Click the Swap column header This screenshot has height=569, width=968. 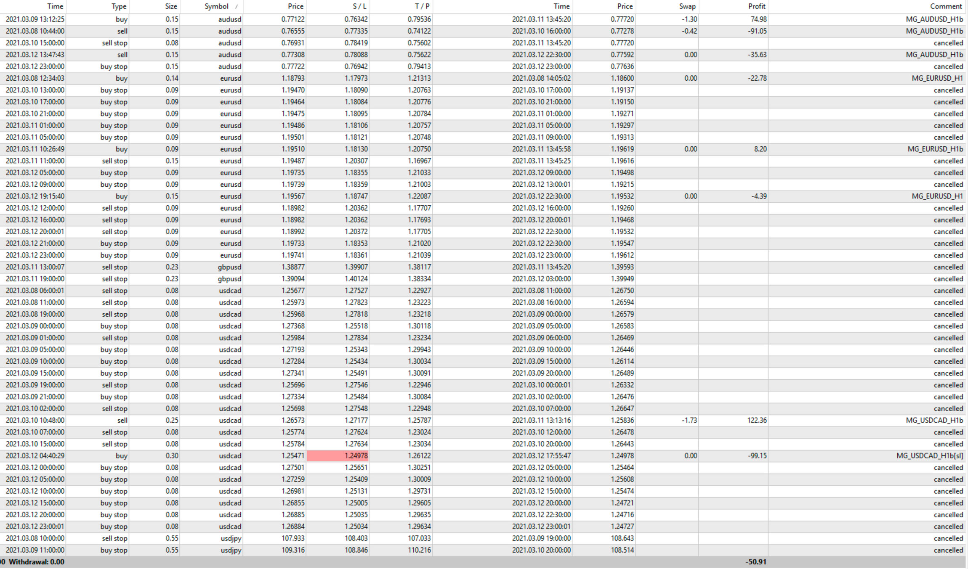pos(687,6)
